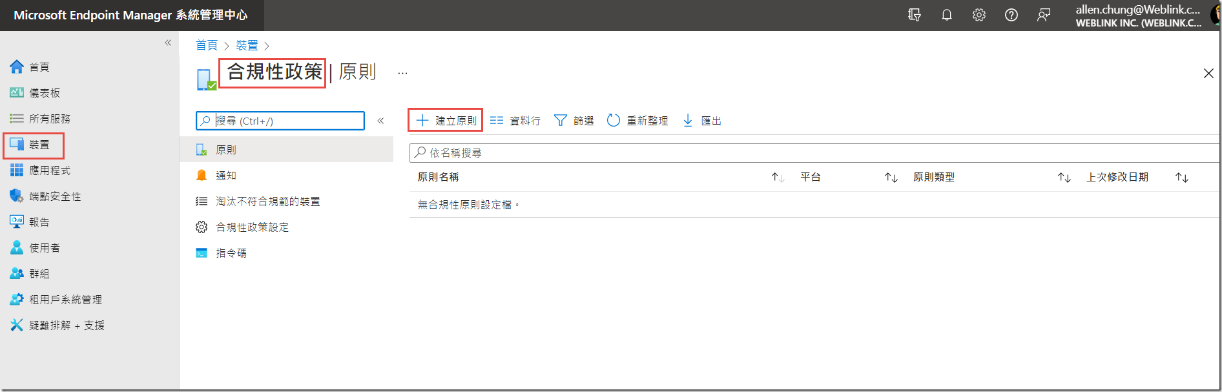Open the 篩選 filter option
The image size is (1222, 392).
pyautogui.click(x=574, y=121)
